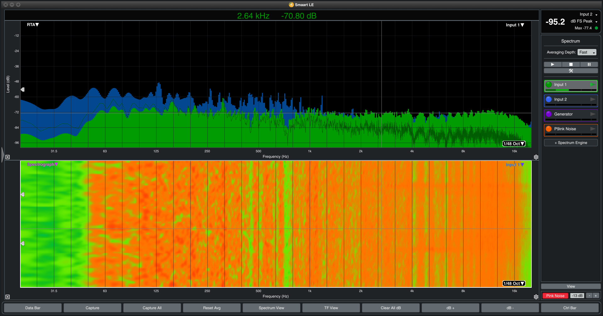Viewport: 603px width, 316px height.
Task: Switch to Spectrum View
Action: coord(271,308)
